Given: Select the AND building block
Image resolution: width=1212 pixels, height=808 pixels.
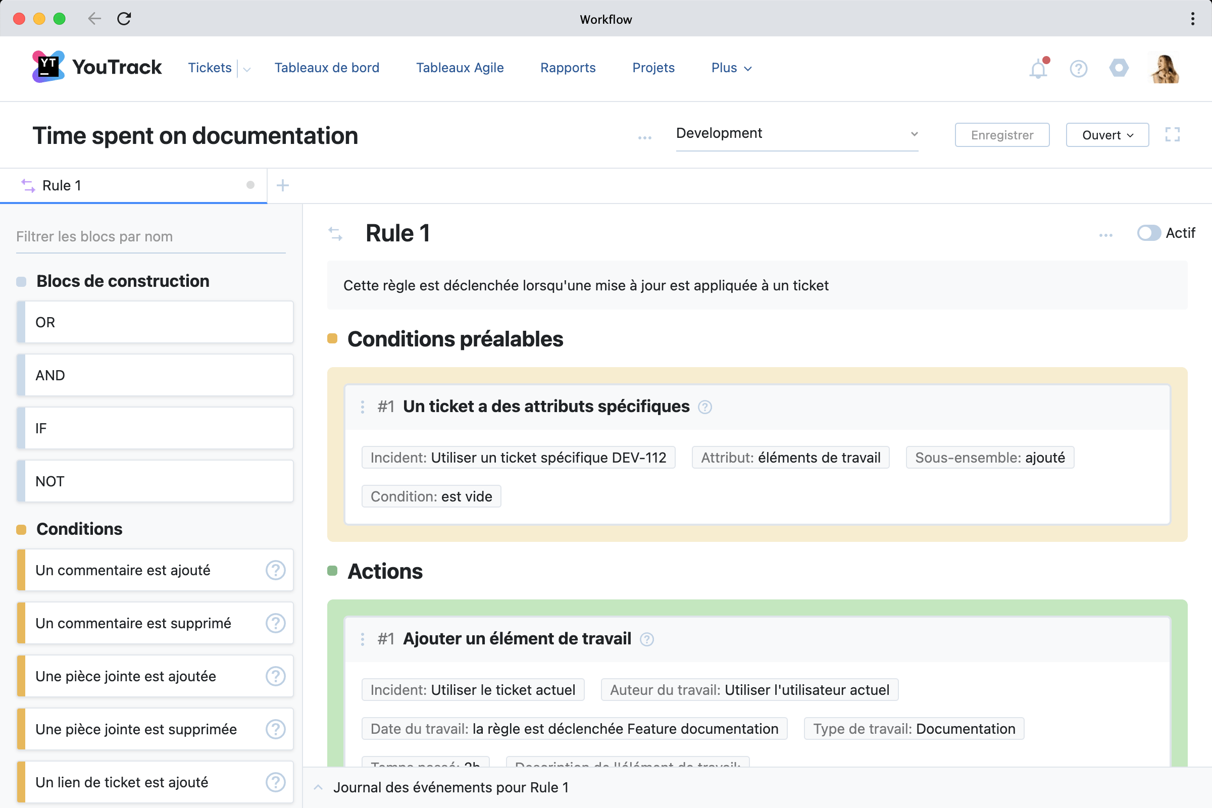Looking at the screenshot, I should pos(155,375).
